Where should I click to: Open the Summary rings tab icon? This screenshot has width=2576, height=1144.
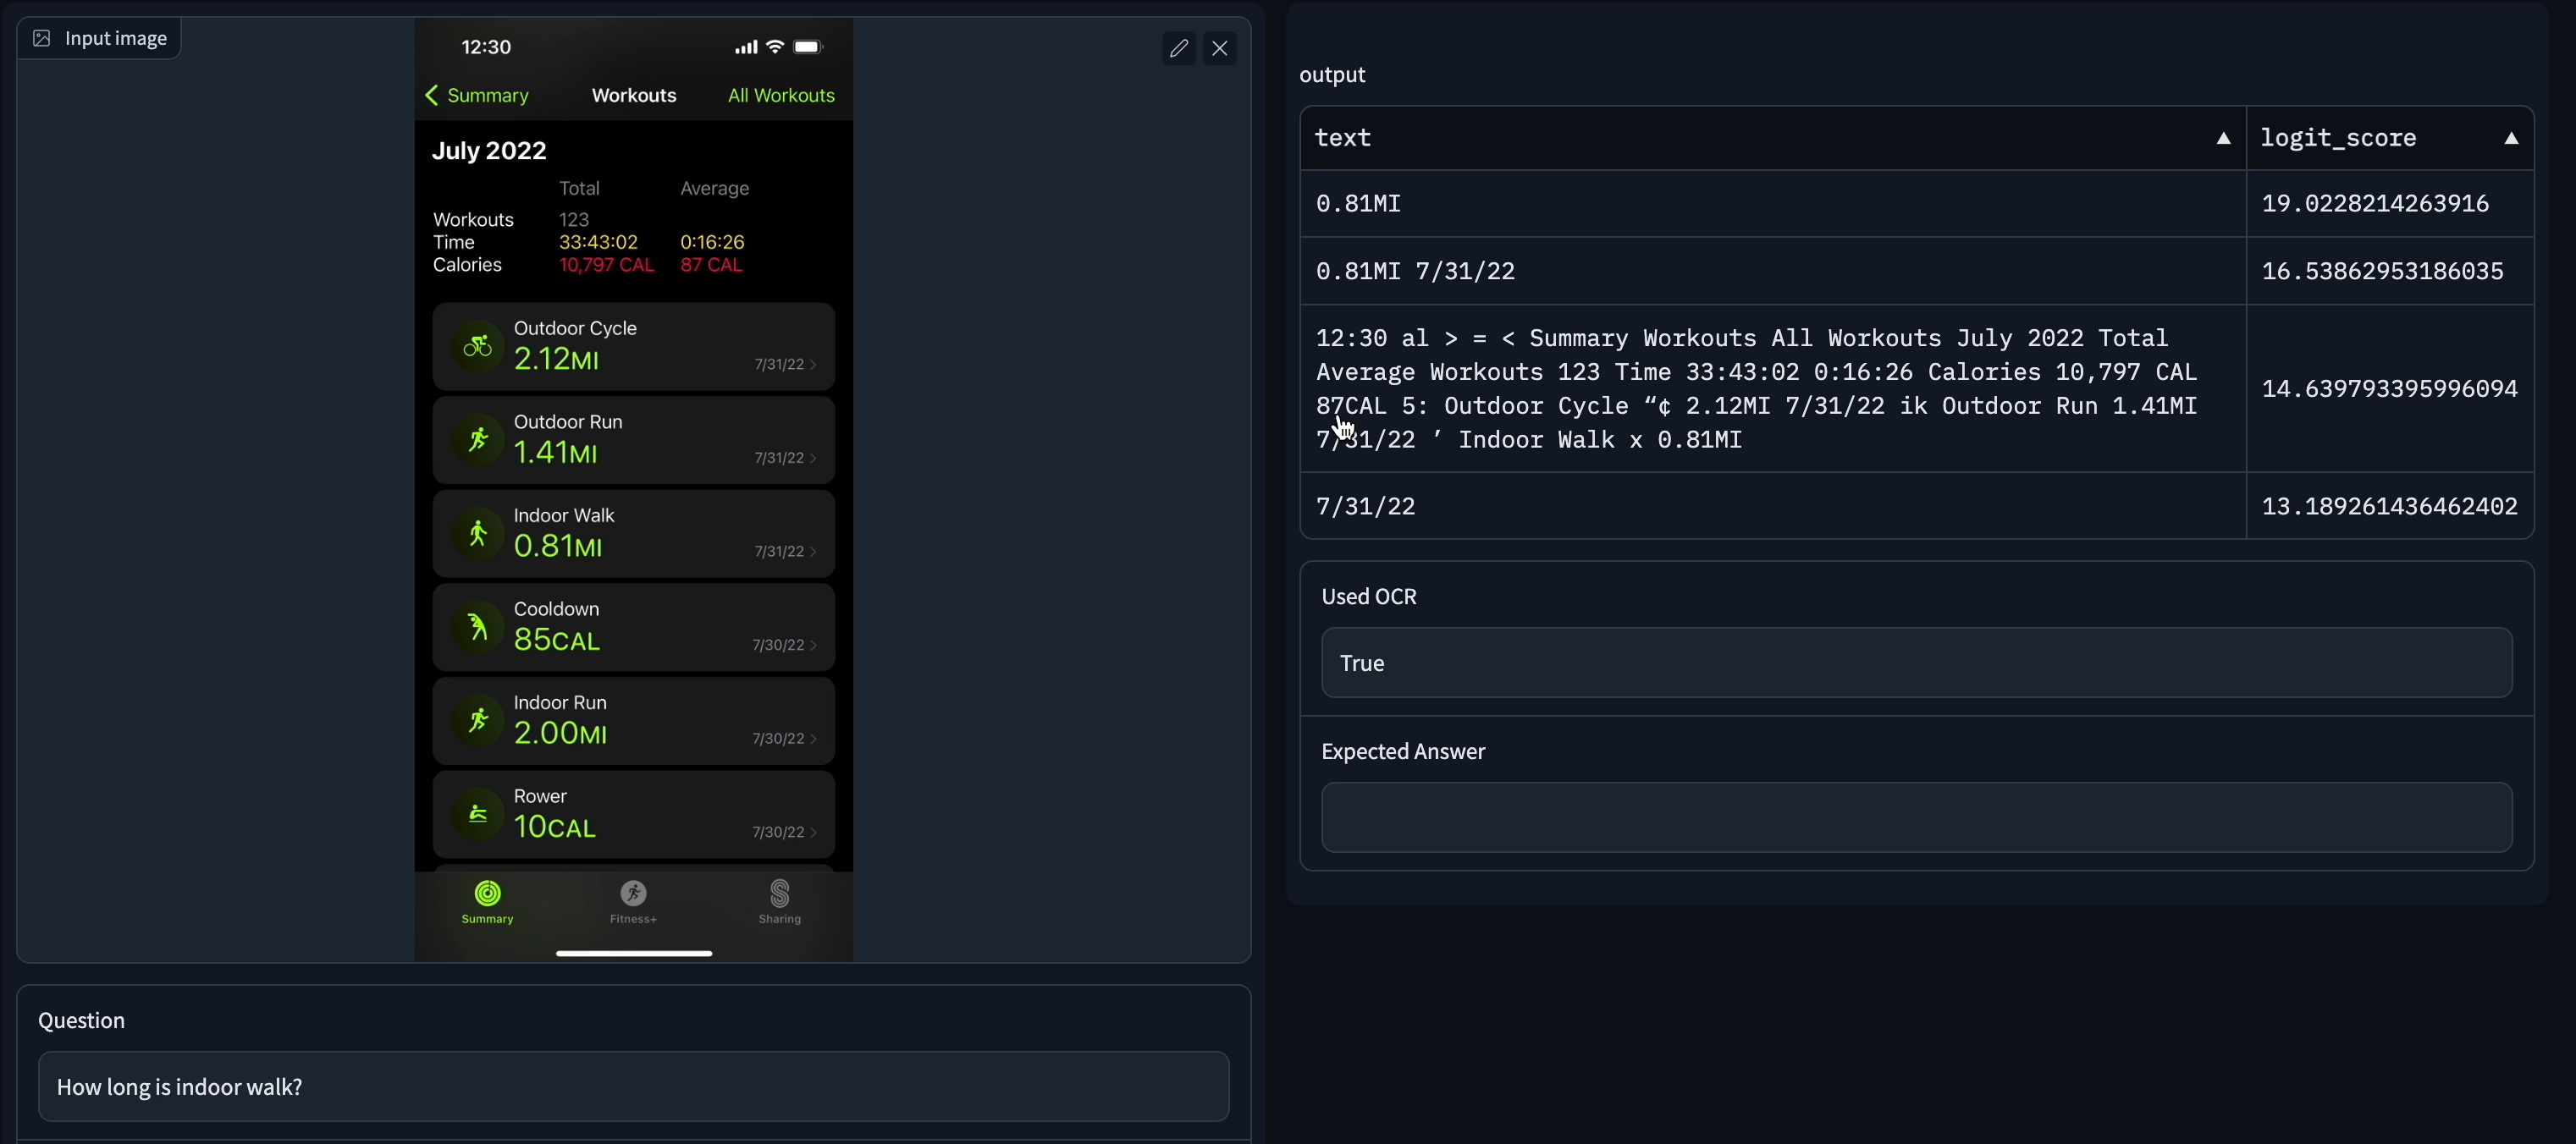(488, 894)
